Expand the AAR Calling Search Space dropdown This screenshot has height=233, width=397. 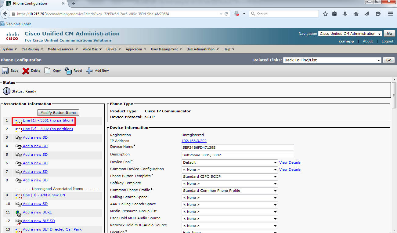(230, 205)
